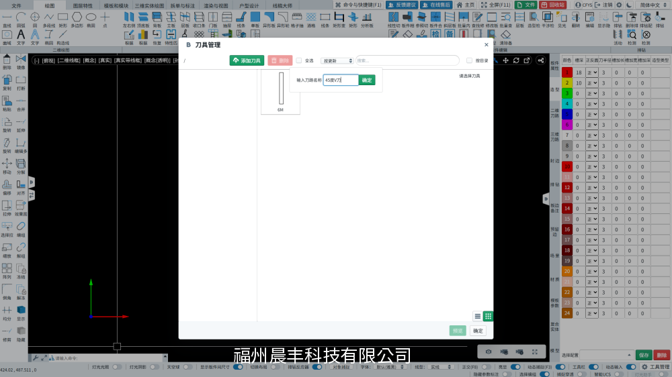The height and width of the screenshot is (377, 672).
Task: Open 正反面 dropdown in color row 24
Action: pos(592,313)
